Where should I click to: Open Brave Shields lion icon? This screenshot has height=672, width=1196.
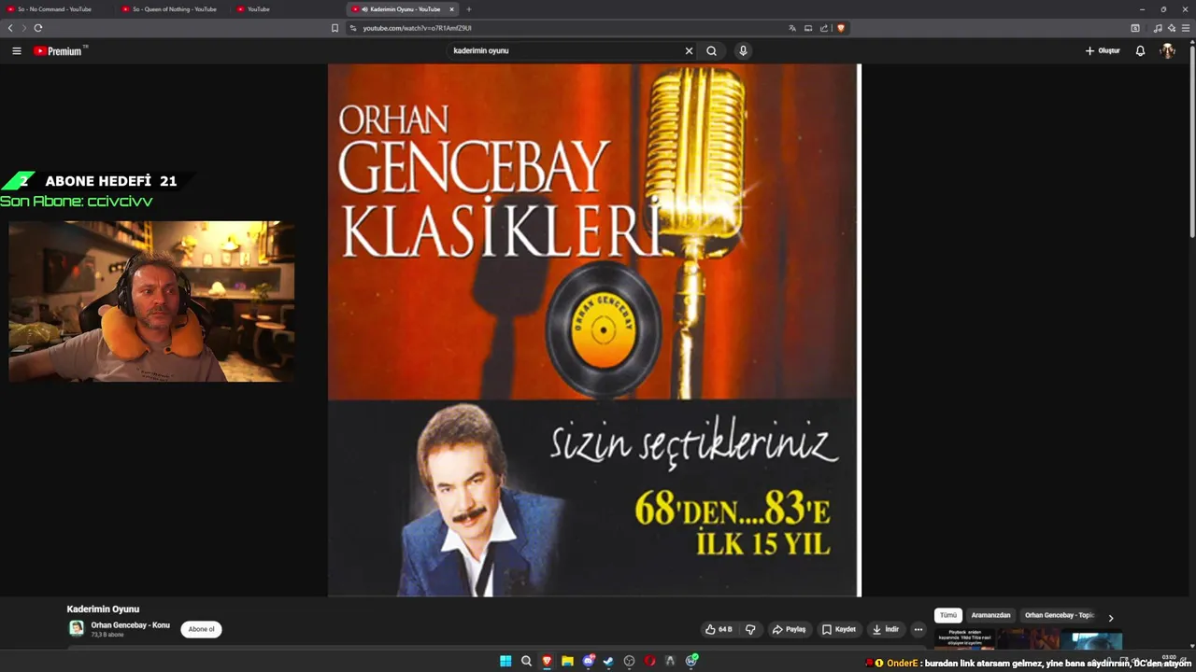[x=840, y=28]
